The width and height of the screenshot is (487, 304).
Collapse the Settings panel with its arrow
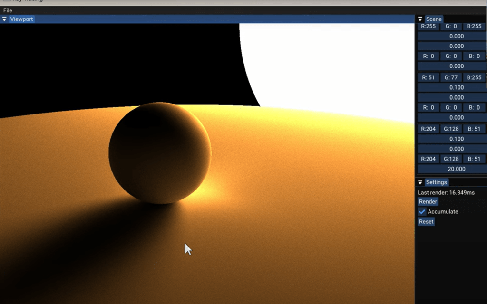pos(420,182)
